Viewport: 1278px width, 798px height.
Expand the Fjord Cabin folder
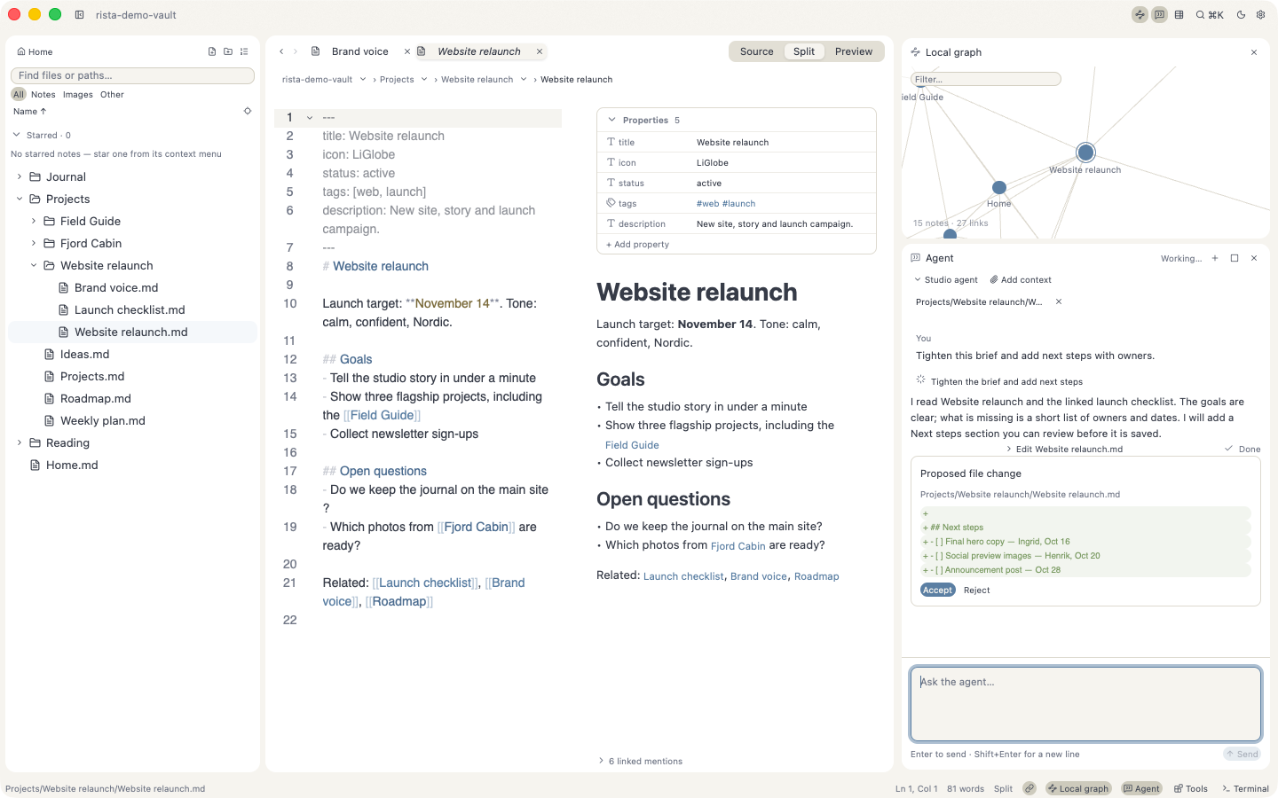click(x=34, y=243)
